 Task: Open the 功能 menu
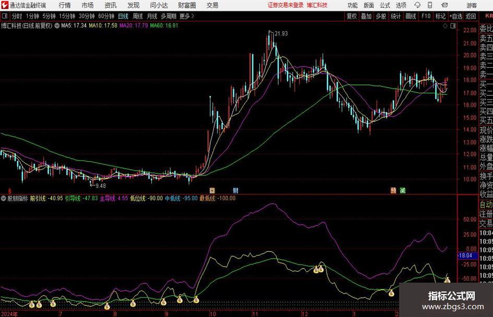click(353, 5)
